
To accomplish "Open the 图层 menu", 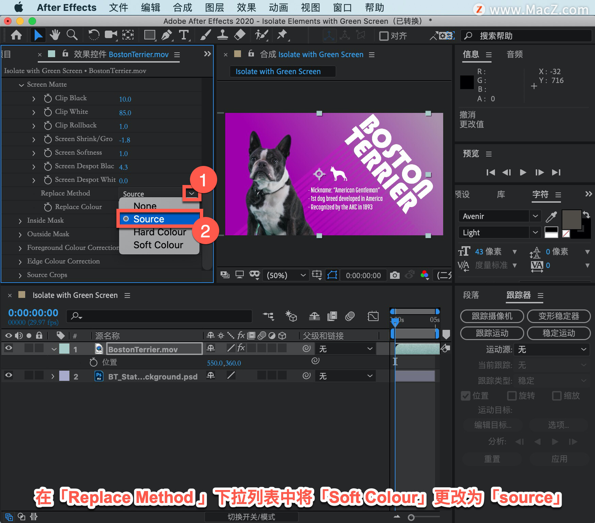I will pyautogui.click(x=214, y=7).
